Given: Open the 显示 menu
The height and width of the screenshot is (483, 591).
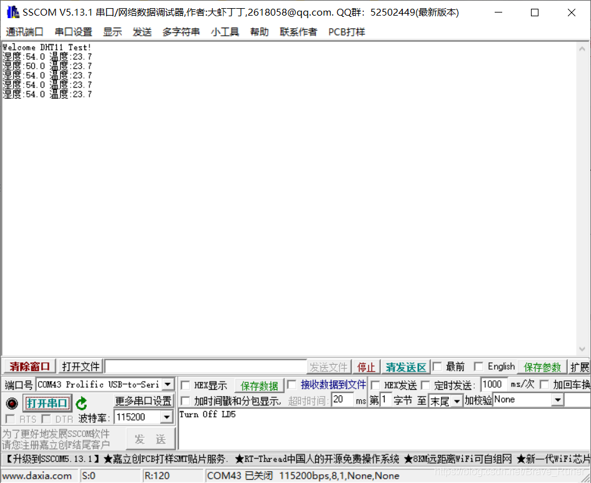Looking at the screenshot, I should coord(113,32).
